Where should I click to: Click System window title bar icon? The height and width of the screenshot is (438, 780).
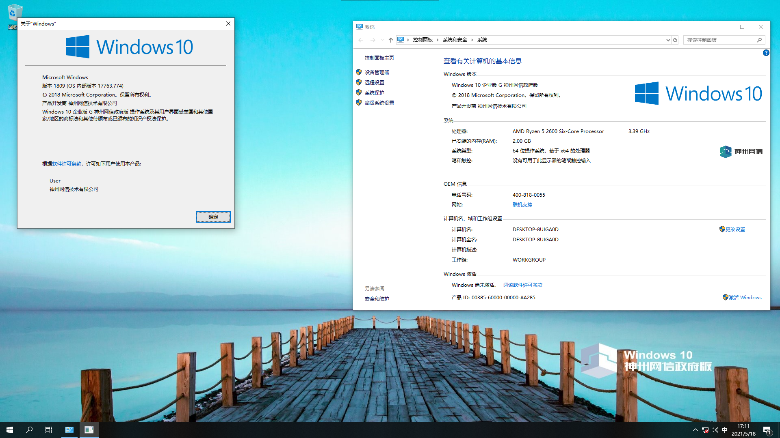click(x=360, y=27)
